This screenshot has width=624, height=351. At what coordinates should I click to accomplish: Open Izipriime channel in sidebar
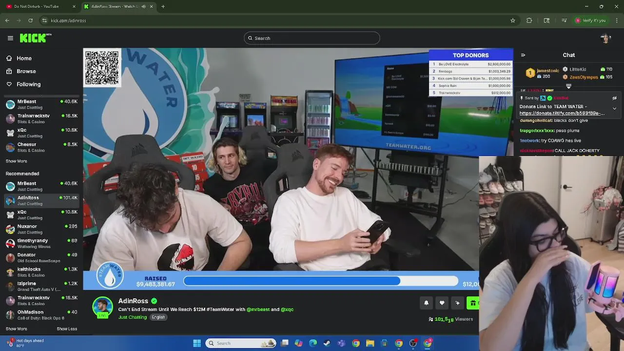point(41,286)
